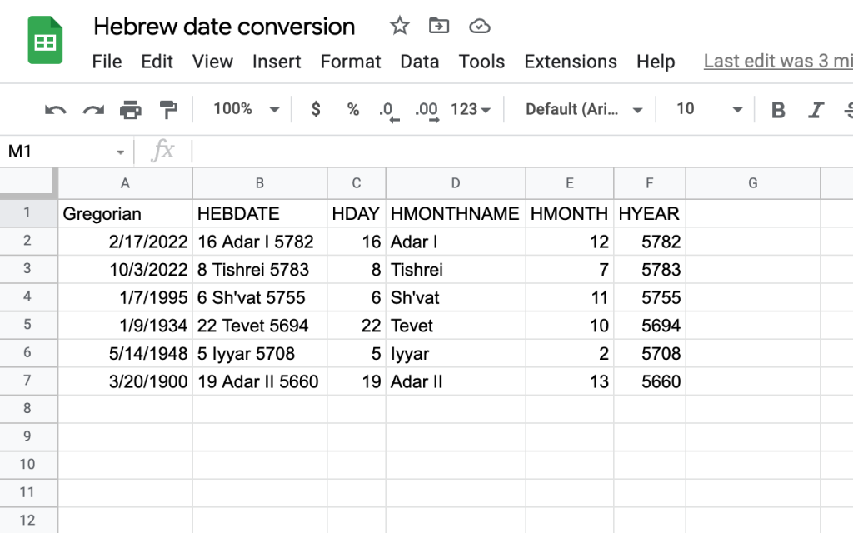
Task: Star the Hebrew date conversion document
Action: (400, 27)
